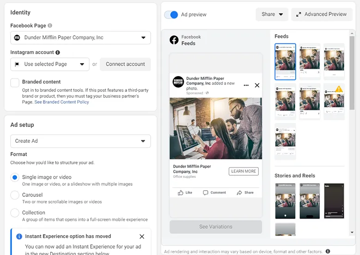The width and height of the screenshot is (360, 255).
Task: Click the 'Office supplies' caption text
Action: coord(184,177)
